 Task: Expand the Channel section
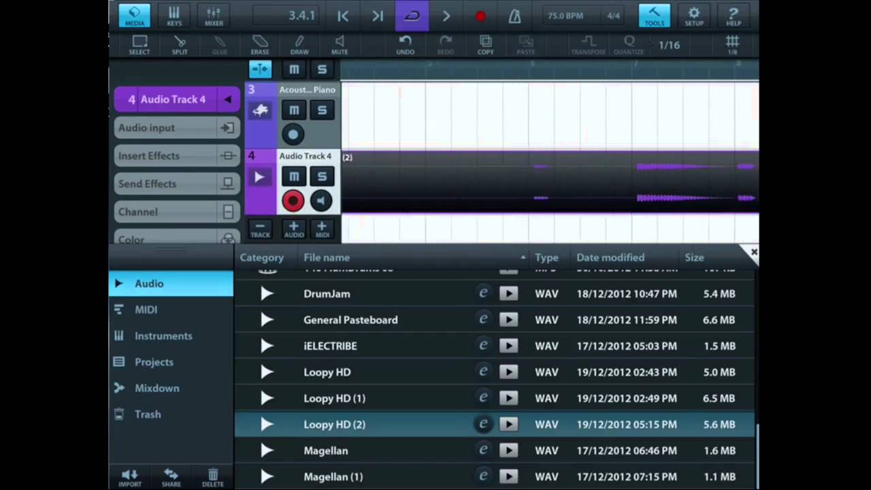(177, 212)
